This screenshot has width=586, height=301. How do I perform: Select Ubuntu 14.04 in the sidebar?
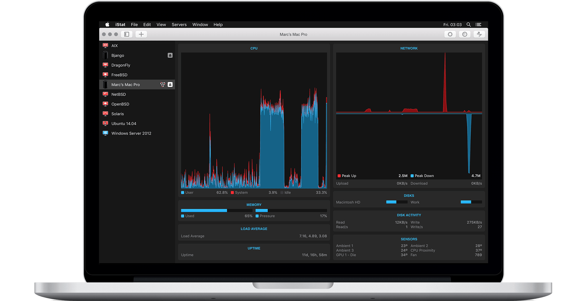tap(124, 124)
